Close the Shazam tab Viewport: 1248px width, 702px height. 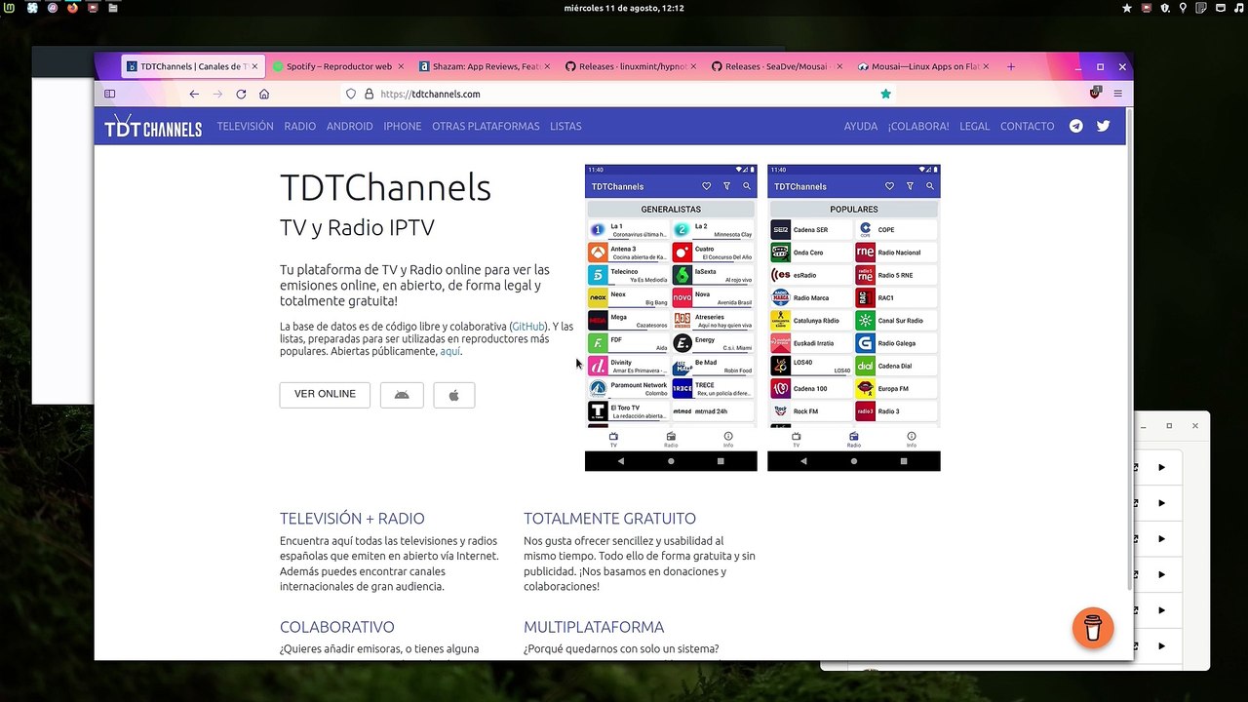pos(547,66)
